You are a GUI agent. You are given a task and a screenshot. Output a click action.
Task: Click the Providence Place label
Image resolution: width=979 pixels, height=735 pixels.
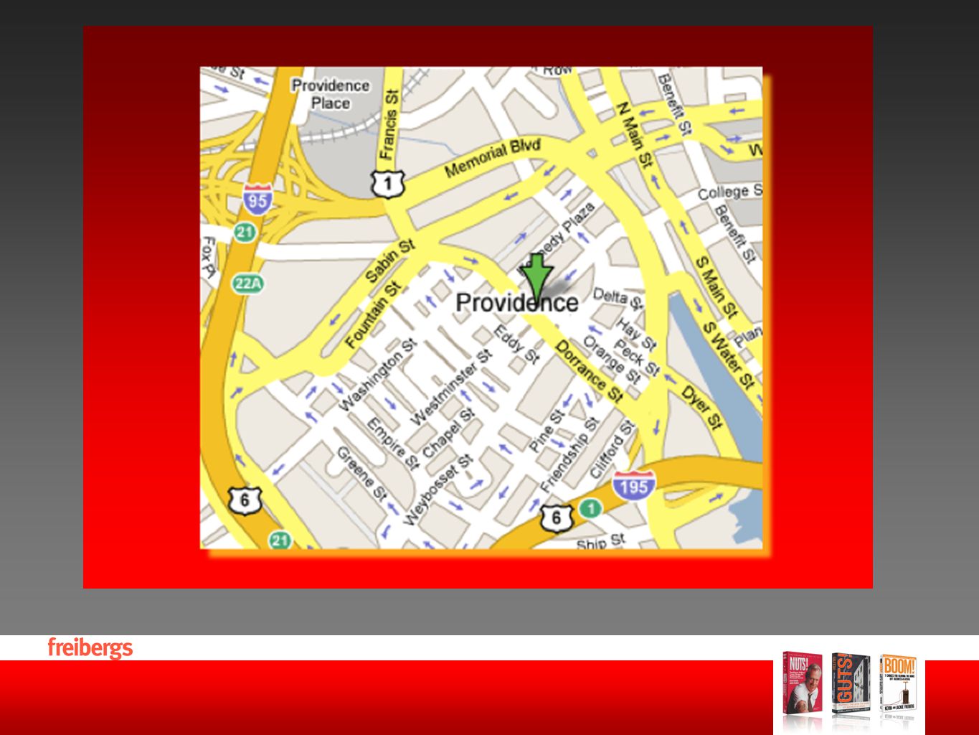click(331, 94)
